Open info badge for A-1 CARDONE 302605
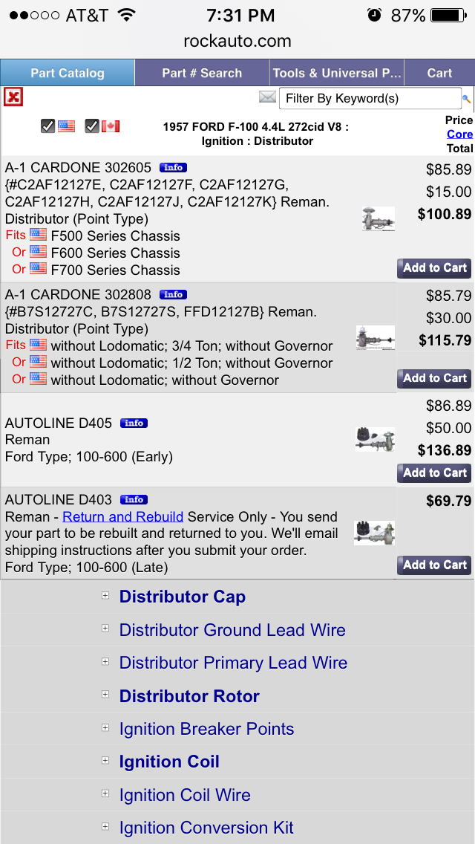Viewport: 475px width, 844px height. 173,167
